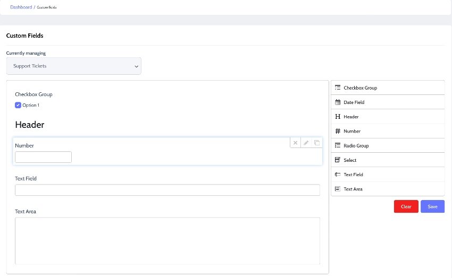Add a Radio Group from sidebar
Viewport: 452px width, 278px height.
388,145
